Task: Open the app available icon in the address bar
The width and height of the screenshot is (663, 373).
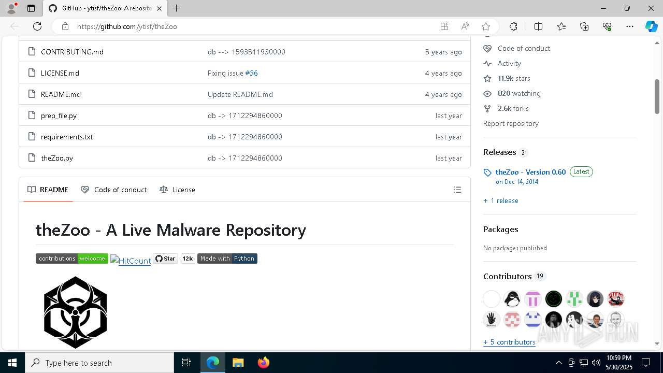Action: (444, 26)
